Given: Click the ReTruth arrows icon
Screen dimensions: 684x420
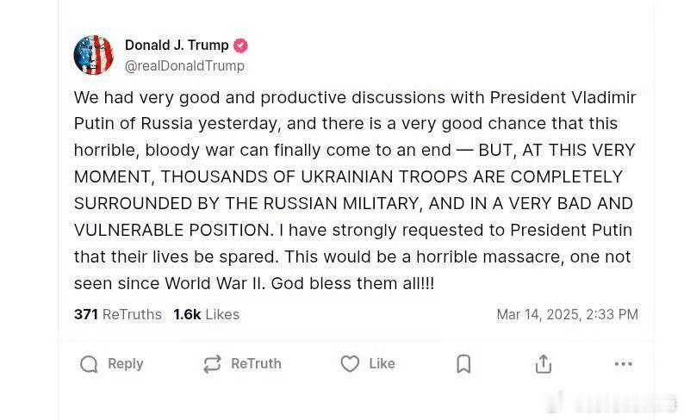Looking at the screenshot, I should [213, 364].
